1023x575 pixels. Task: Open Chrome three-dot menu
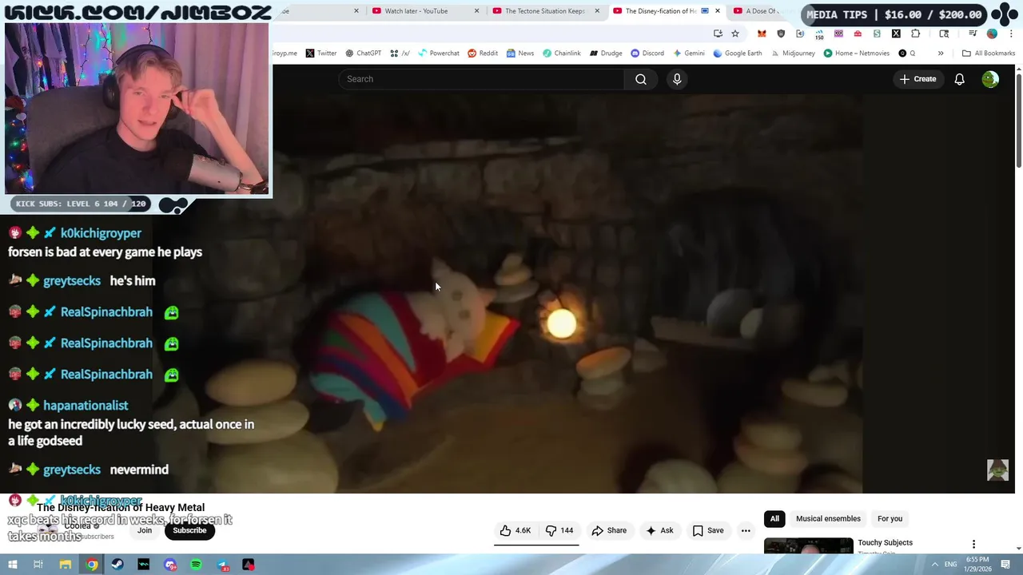pyautogui.click(x=1011, y=34)
